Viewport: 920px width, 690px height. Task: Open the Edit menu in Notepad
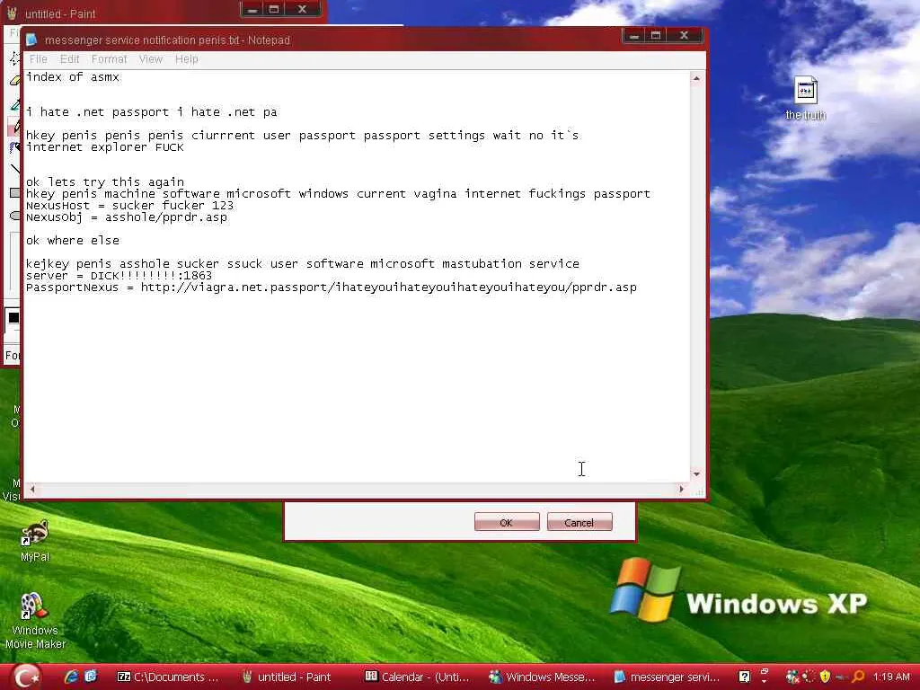tap(69, 59)
